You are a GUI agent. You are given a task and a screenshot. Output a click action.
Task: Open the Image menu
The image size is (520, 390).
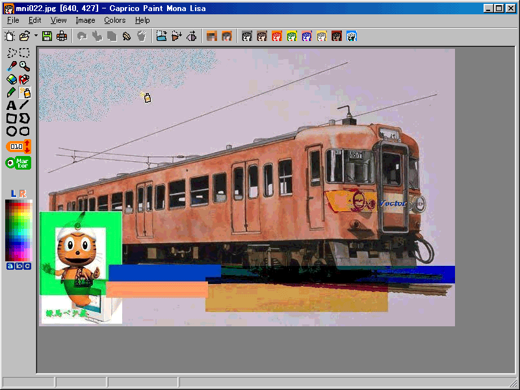[x=85, y=20]
